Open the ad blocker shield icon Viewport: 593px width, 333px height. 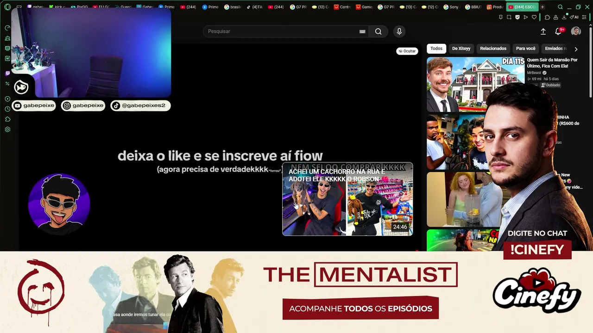(x=517, y=17)
